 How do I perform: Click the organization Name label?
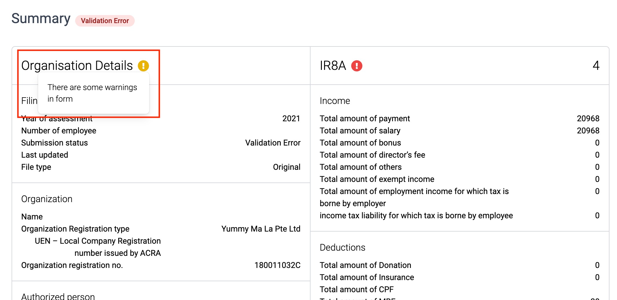32,217
